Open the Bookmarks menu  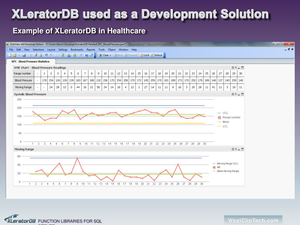click(77, 50)
